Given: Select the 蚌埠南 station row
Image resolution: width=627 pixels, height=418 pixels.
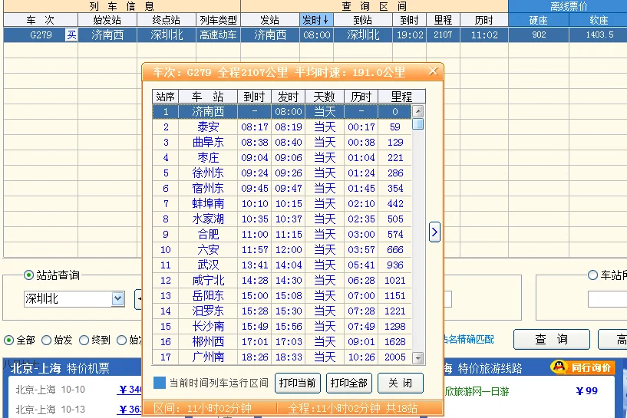Looking at the screenshot, I should (282, 204).
